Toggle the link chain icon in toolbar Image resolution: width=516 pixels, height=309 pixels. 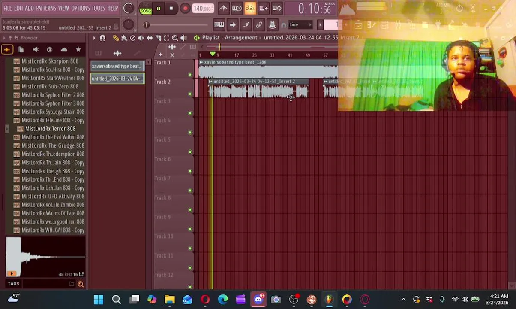click(259, 25)
